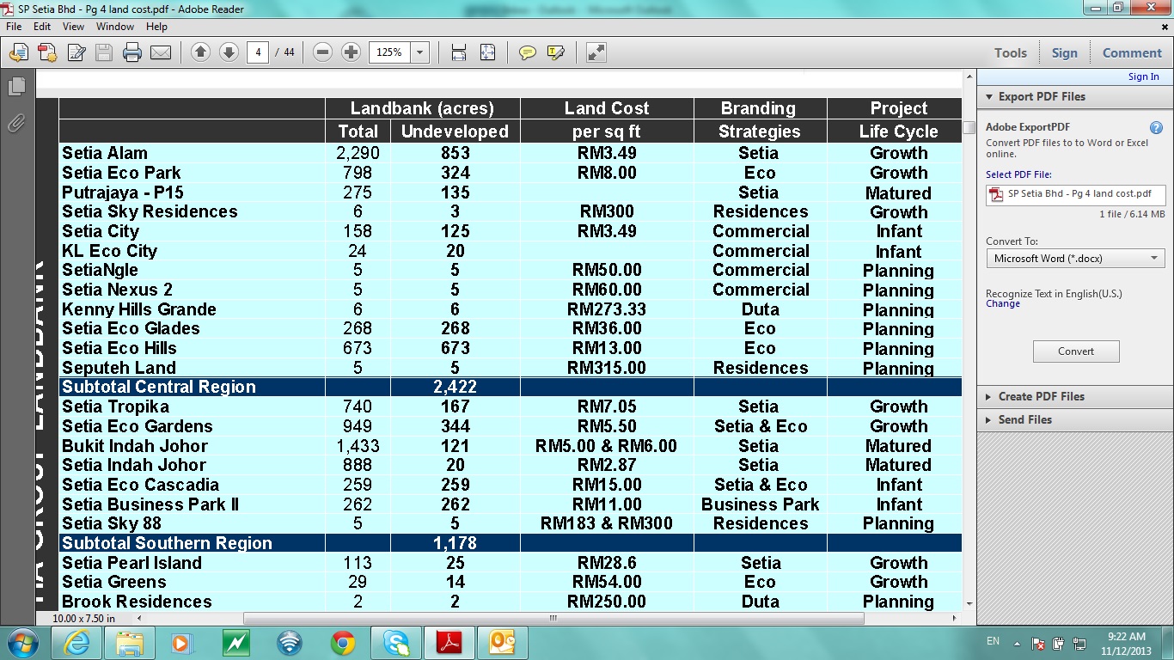This screenshot has height=660, width=1174.
Task: Open Skype from the taskbar
Action: coord(396,643)
